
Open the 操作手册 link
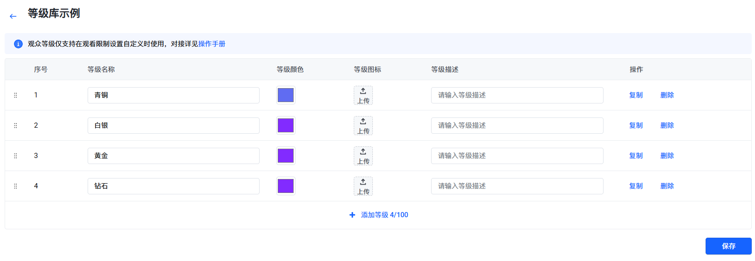[212, 44]
